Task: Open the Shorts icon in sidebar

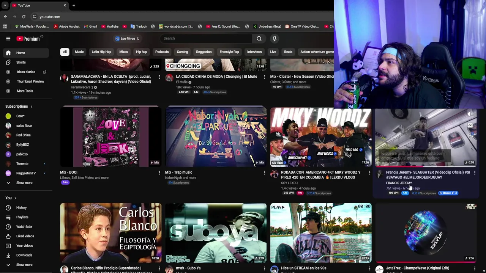Action: click(x=8, y=62)
